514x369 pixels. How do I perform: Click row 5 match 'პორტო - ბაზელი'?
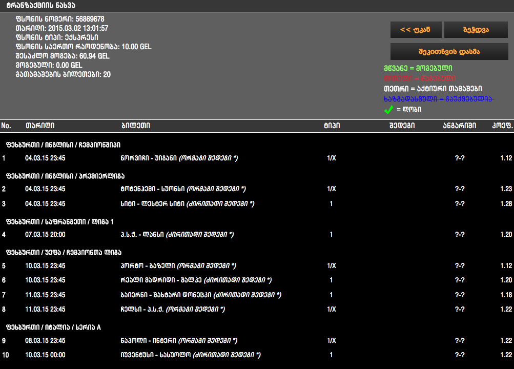click(148, 266)
